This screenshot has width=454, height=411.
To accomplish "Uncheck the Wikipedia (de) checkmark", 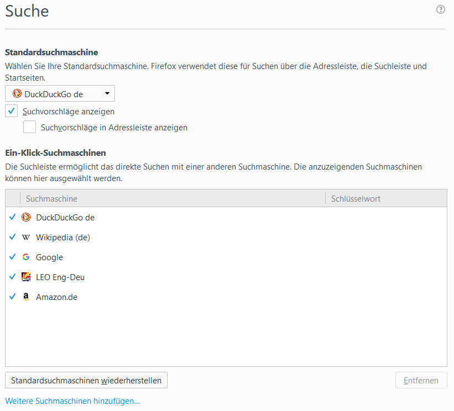I will point(13,238).
